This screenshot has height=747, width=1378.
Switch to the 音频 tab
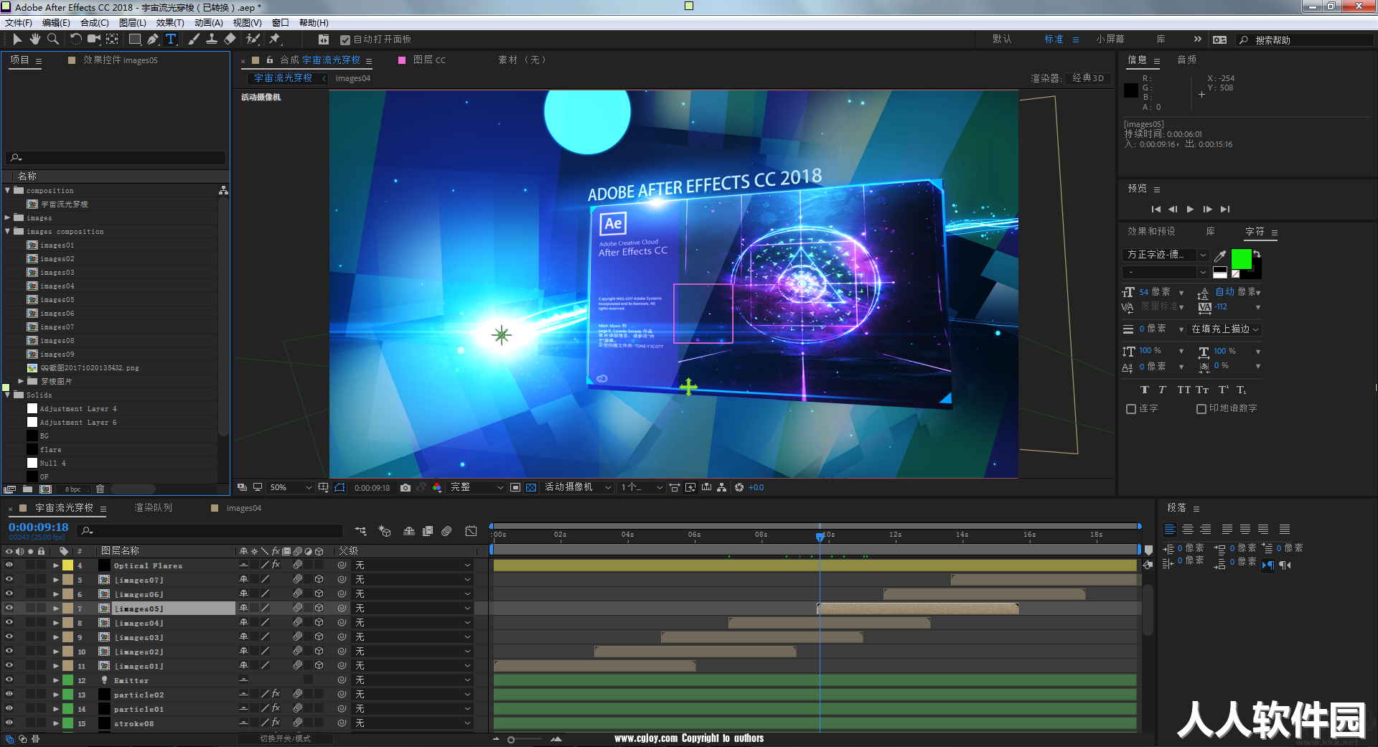[x=1187, y=60]
